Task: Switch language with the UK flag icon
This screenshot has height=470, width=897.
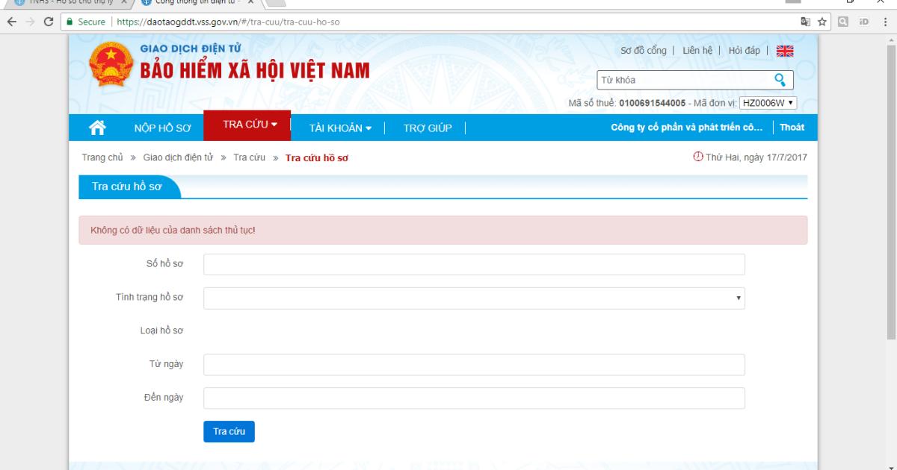Action: coord(784,51)
